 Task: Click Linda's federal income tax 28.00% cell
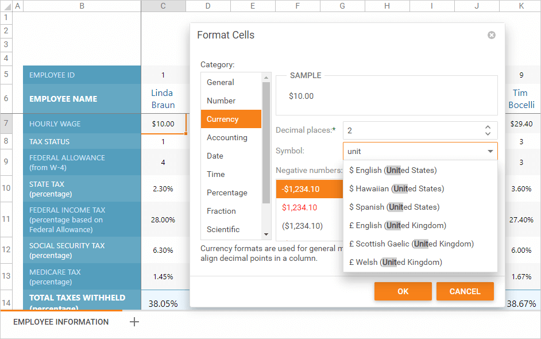(x=163, y=219)
